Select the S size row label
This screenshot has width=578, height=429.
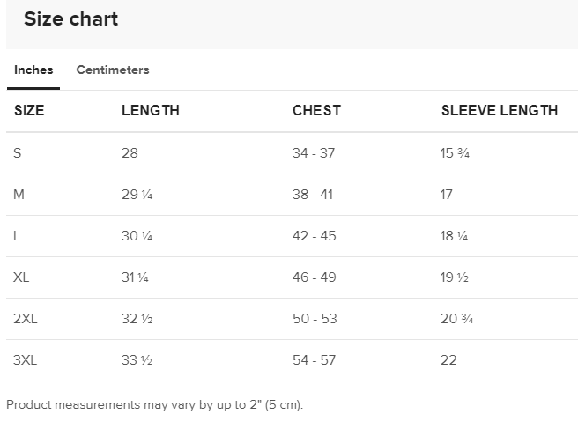click(x=18, y=153)
